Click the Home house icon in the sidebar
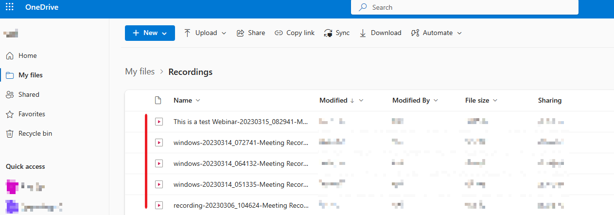 10,56
